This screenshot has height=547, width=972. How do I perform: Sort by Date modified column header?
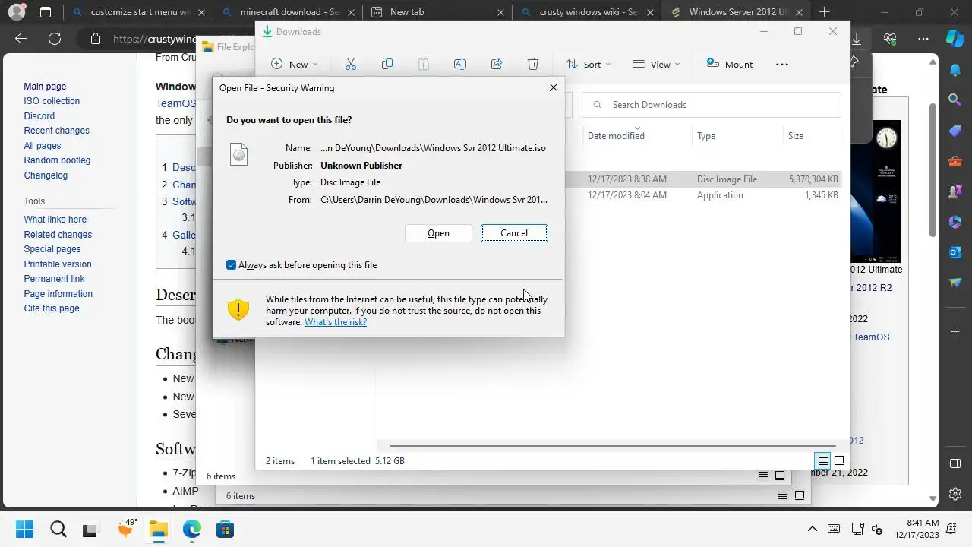(616, 136)
